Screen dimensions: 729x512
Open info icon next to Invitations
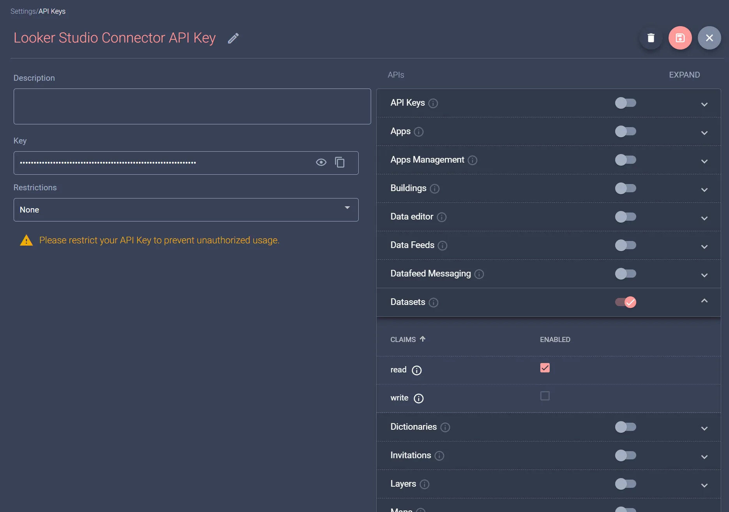(439, 456)
